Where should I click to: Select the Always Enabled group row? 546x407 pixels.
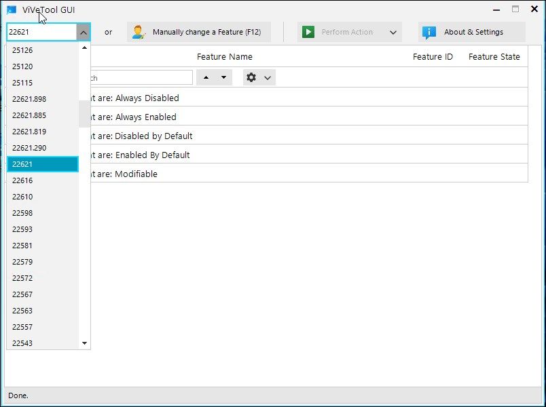pos(204,117)
